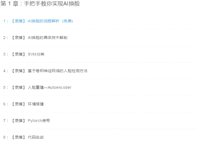The height and width of the screenshot is (144, 197).
Task: Select lesson 3 SVM分类
Action: tap(36, 54)
